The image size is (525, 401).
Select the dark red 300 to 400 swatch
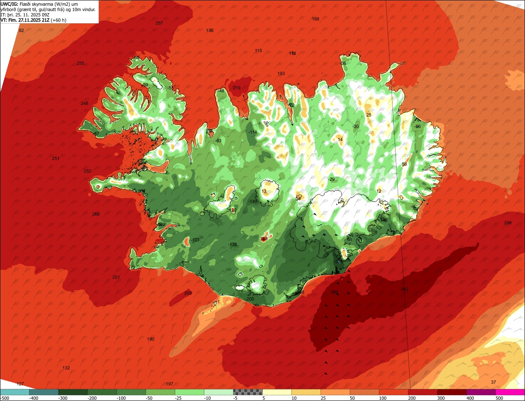click(452, 392)
